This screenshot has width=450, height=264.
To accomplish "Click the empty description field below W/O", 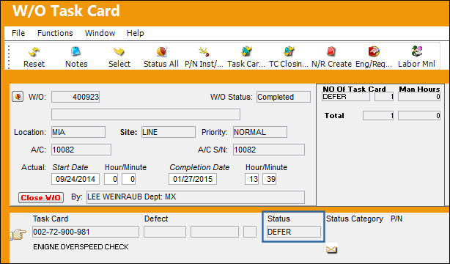I will tap(146, 114).
